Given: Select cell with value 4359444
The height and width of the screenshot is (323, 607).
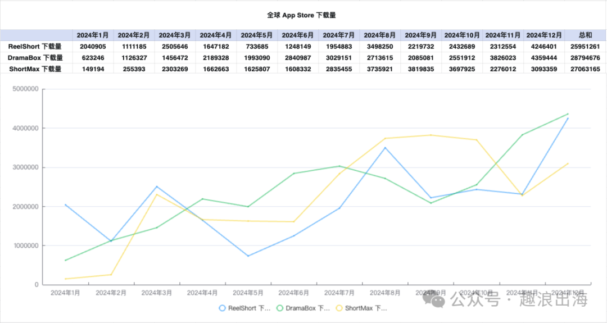Looking at the screenshot, I should (x=544, y=58).
